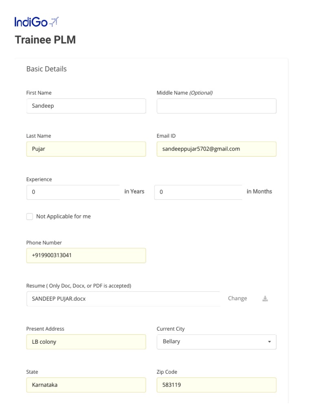Click the Basic Details section title
Image resolution: width=313 pixels, height=418 pixels.
coord(46,69)
